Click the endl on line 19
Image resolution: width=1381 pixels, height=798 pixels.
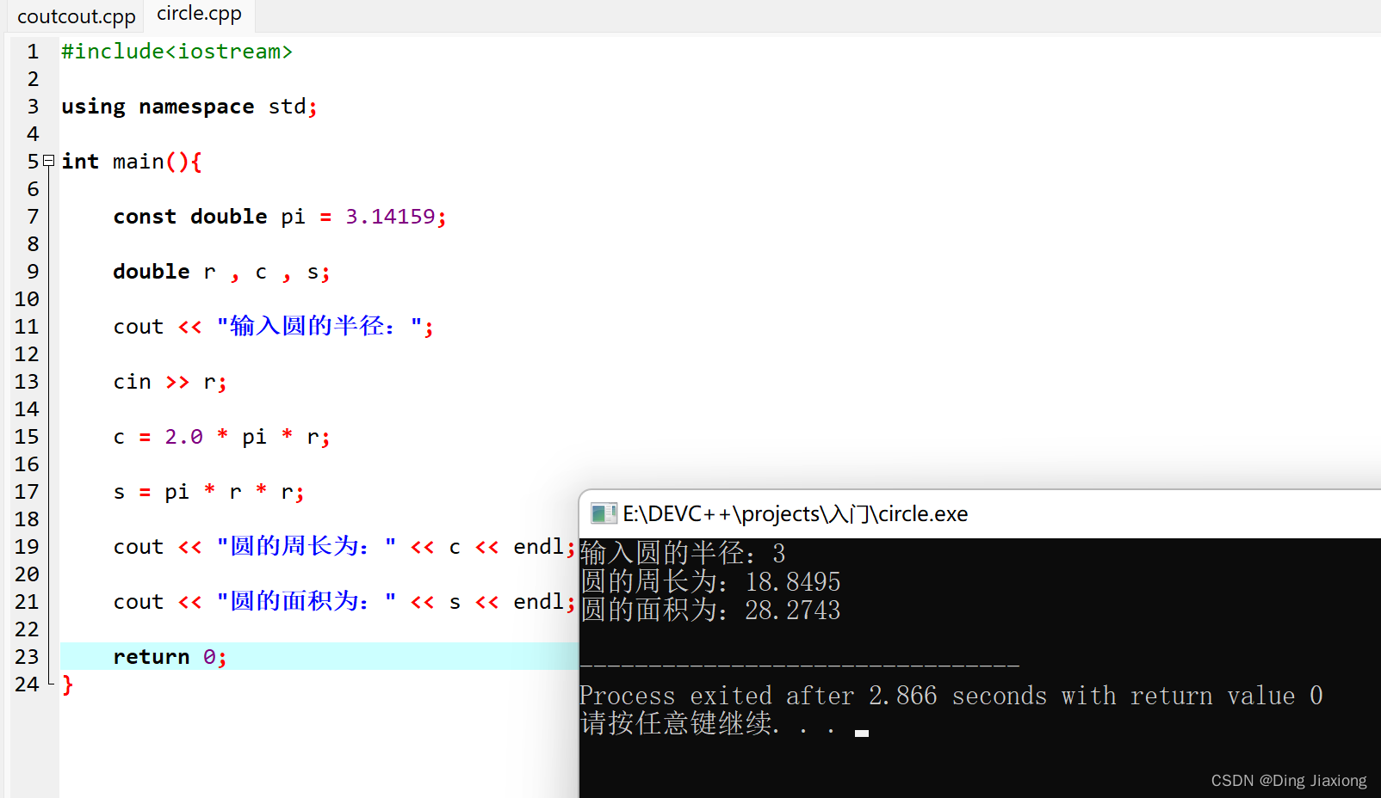(538, 547)
